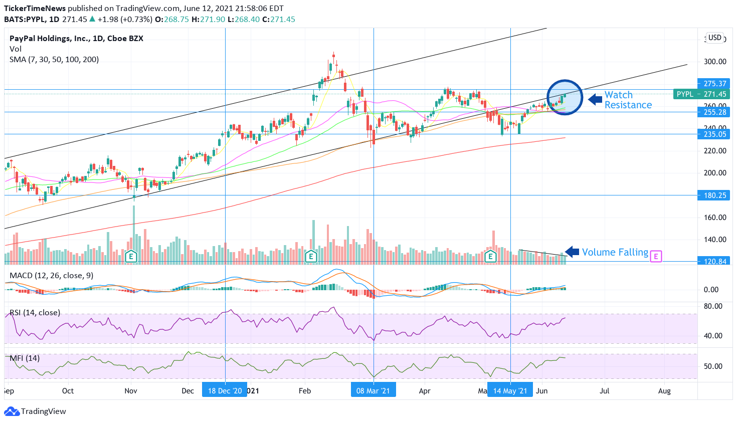Click the Jun label on the time axis
Image resolution: width=737 pixels, height=423 pixels.
point(542,391)
